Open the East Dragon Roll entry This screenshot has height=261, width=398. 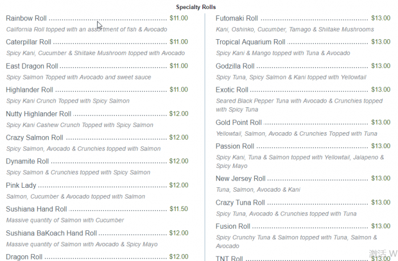pyautogui.click(x=32, y=66)
